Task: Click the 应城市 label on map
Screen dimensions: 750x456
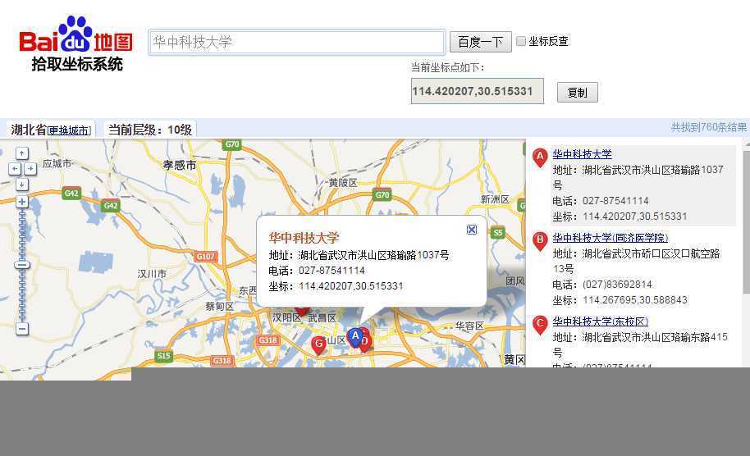Action: [x=57, y=163]
